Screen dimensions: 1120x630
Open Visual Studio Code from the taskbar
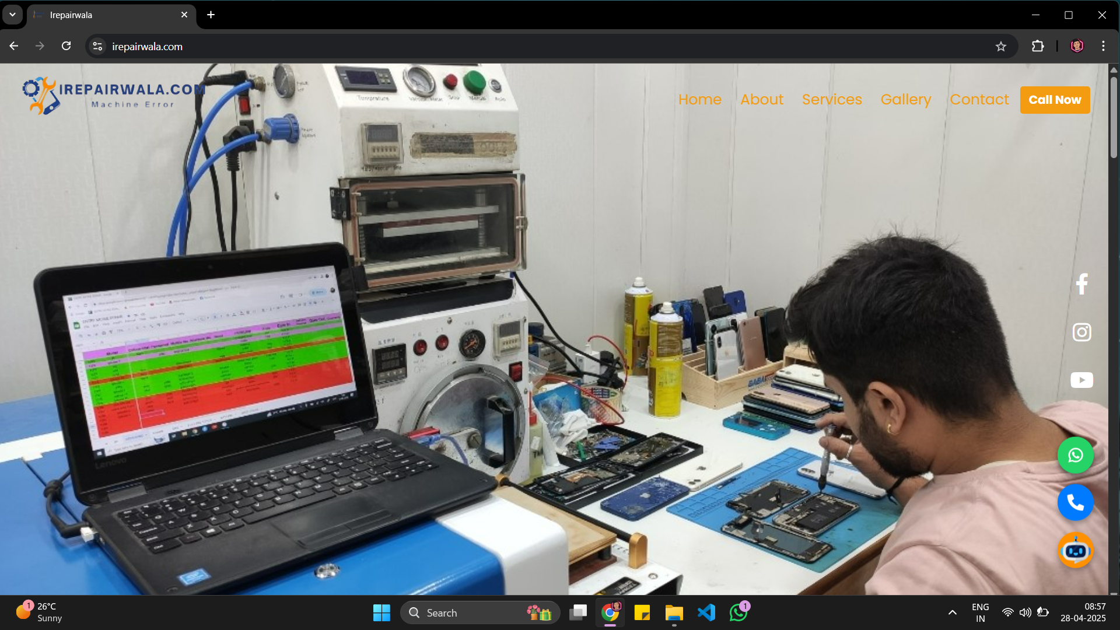point(706,612)
